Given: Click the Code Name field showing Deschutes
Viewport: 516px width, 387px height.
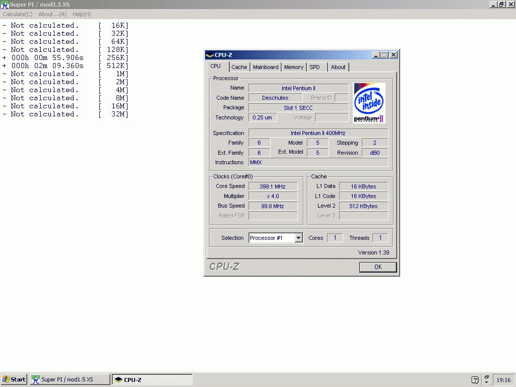Looking at the screenshot, I should point(275,98).
